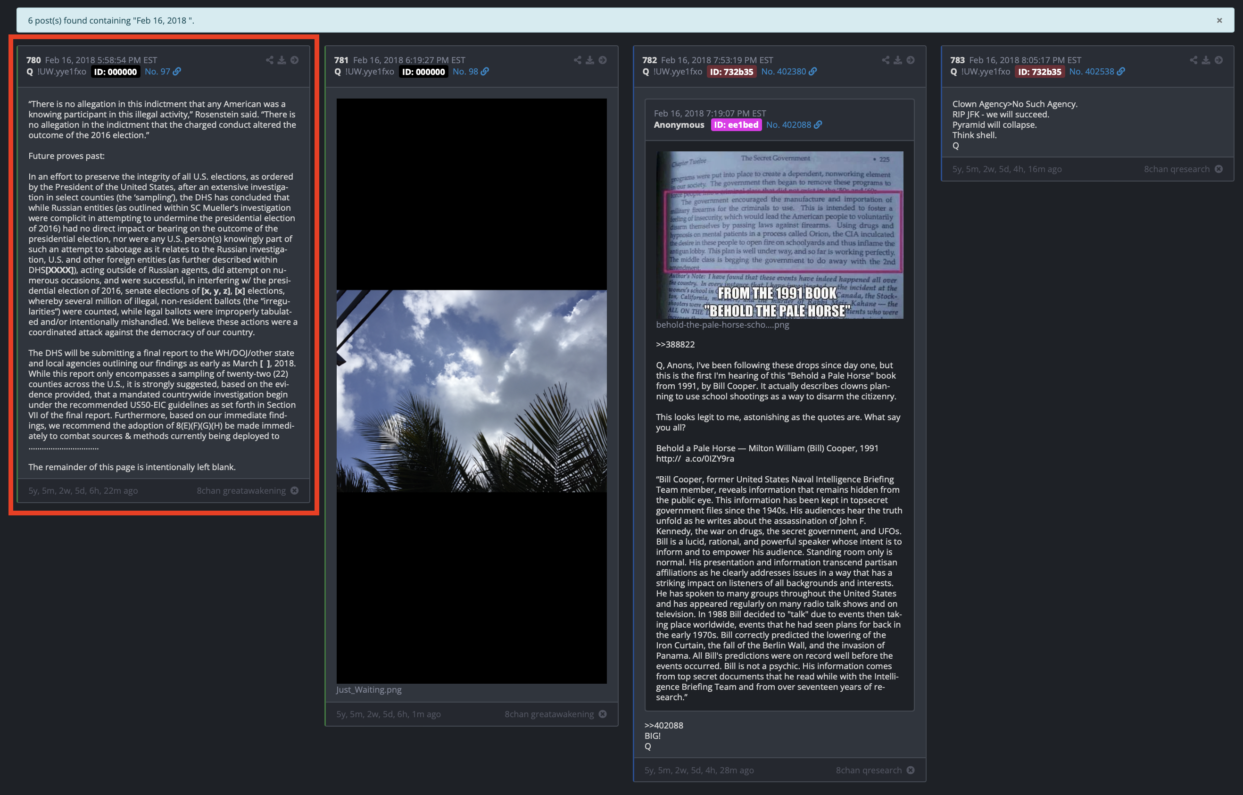Click the behold-the-pale-horse-scho....png filename
Viewport: 1243px width, 795px height.
pos(722,325)
